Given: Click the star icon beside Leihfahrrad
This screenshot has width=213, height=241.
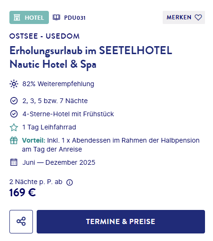Looking at the screenshot, I should point(14,127).
